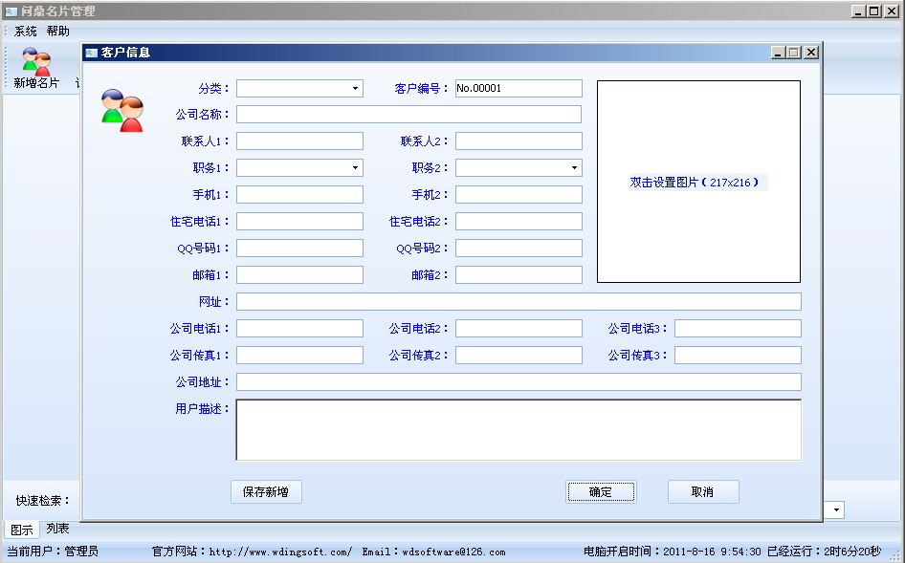Switch to the 图示 tab
Screen dimensions: 905x563
(x=22, y=530)
